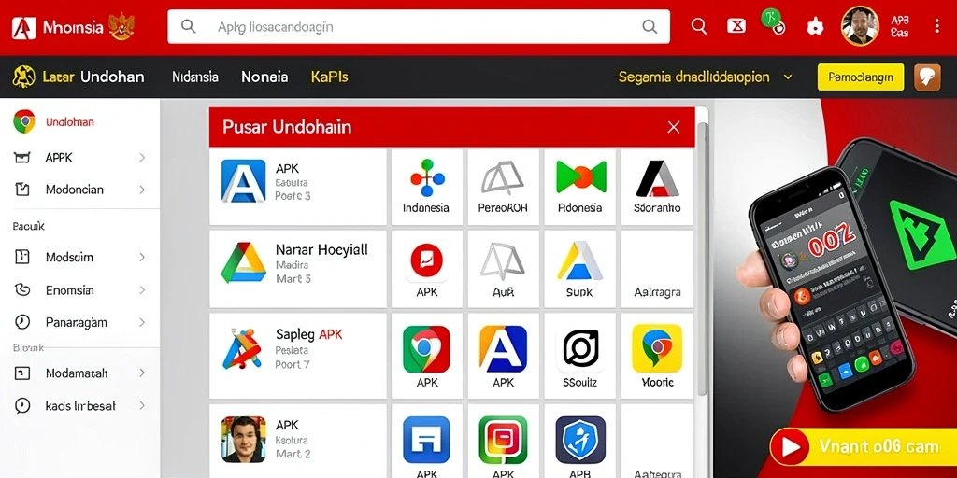Expand the Modsaim sidebar chevron
Image resolution: width=957 pixels, height=478 pixels.
142,258
